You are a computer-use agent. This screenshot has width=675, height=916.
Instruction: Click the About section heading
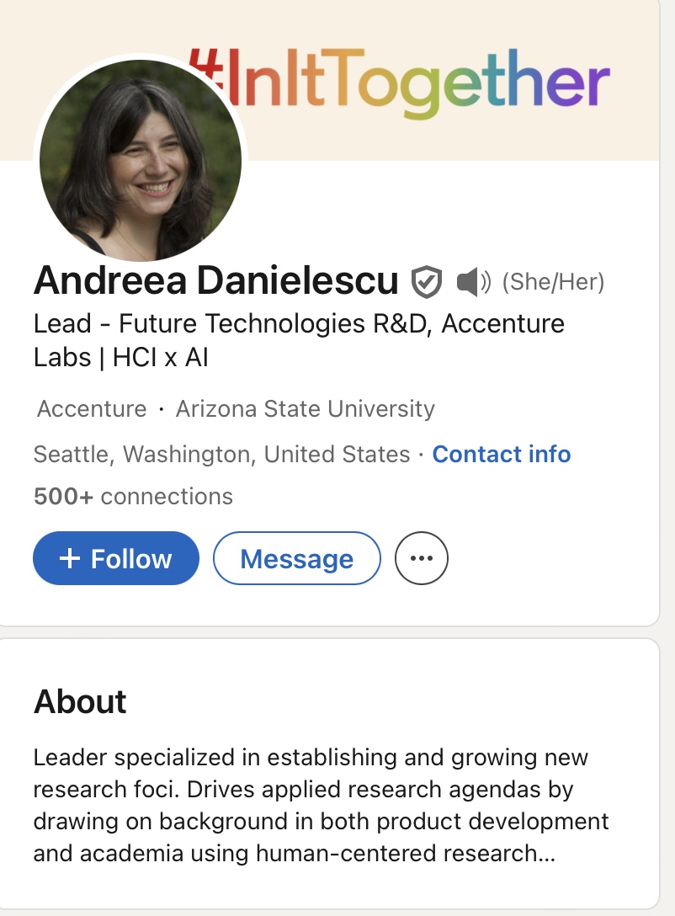[x=80, y=701]
